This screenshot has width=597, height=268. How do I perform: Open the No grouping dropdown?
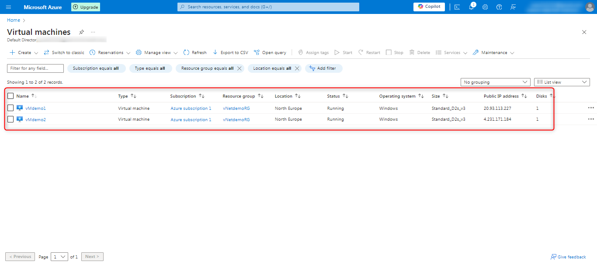[496, 82]
